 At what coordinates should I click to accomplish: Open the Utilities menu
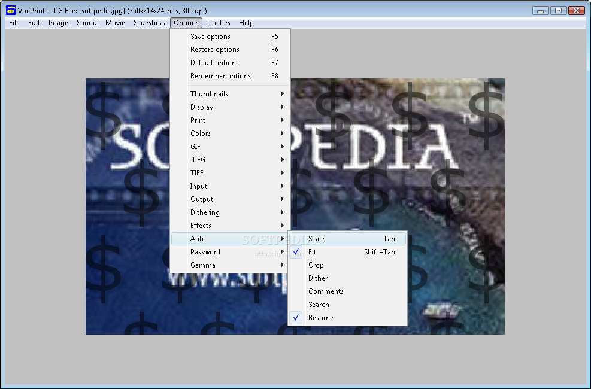[219, 23]
